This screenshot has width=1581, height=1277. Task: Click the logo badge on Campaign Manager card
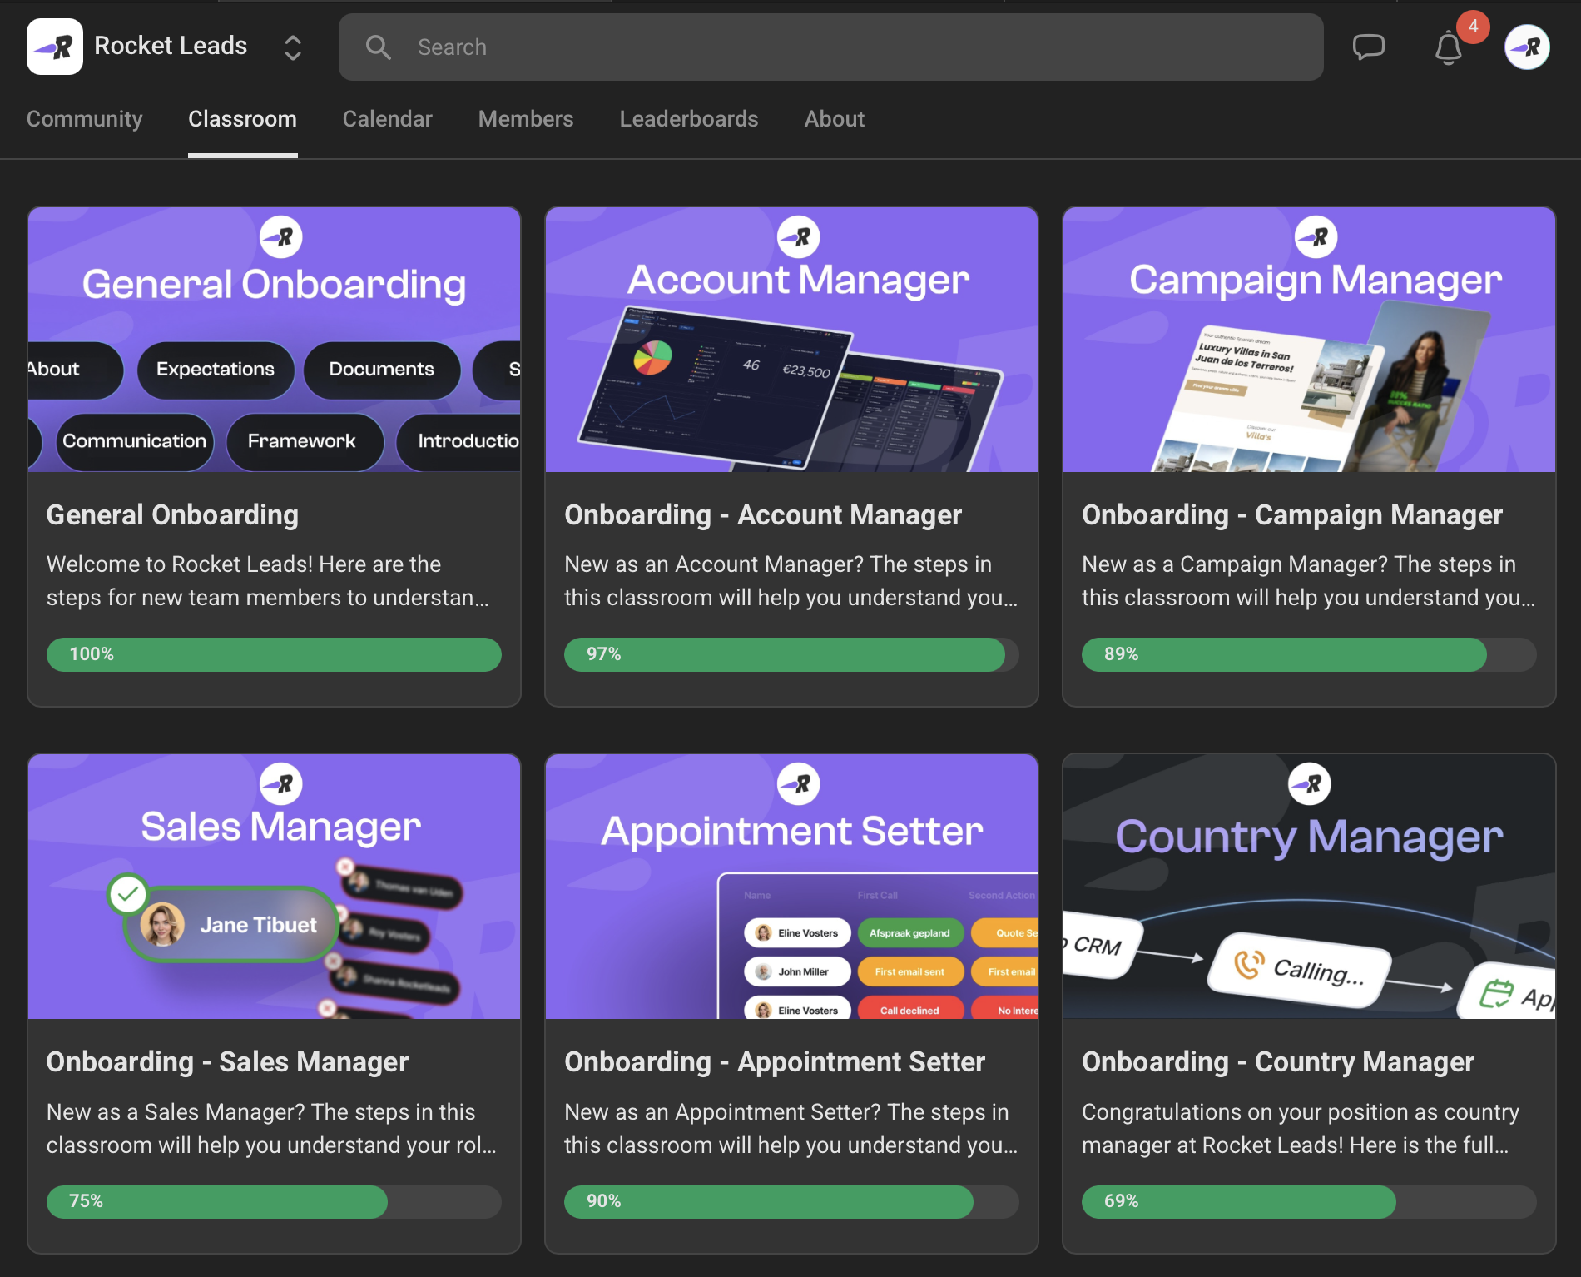click(x=1316, y=237)
